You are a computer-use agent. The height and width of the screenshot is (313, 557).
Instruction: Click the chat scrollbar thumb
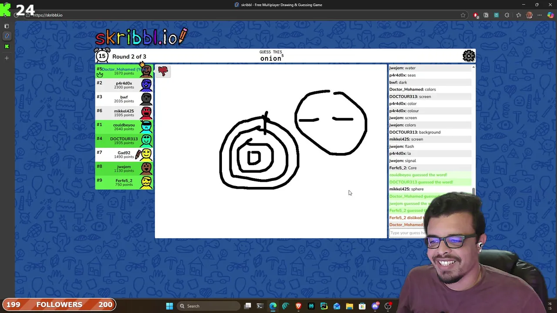click(x=473, y=192)
